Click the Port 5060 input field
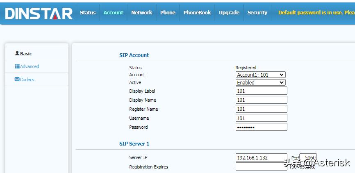 pyautogui.click(x=308, y=157)
